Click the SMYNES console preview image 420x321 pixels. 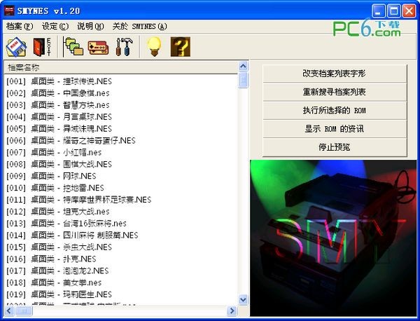tap(333, 238)
